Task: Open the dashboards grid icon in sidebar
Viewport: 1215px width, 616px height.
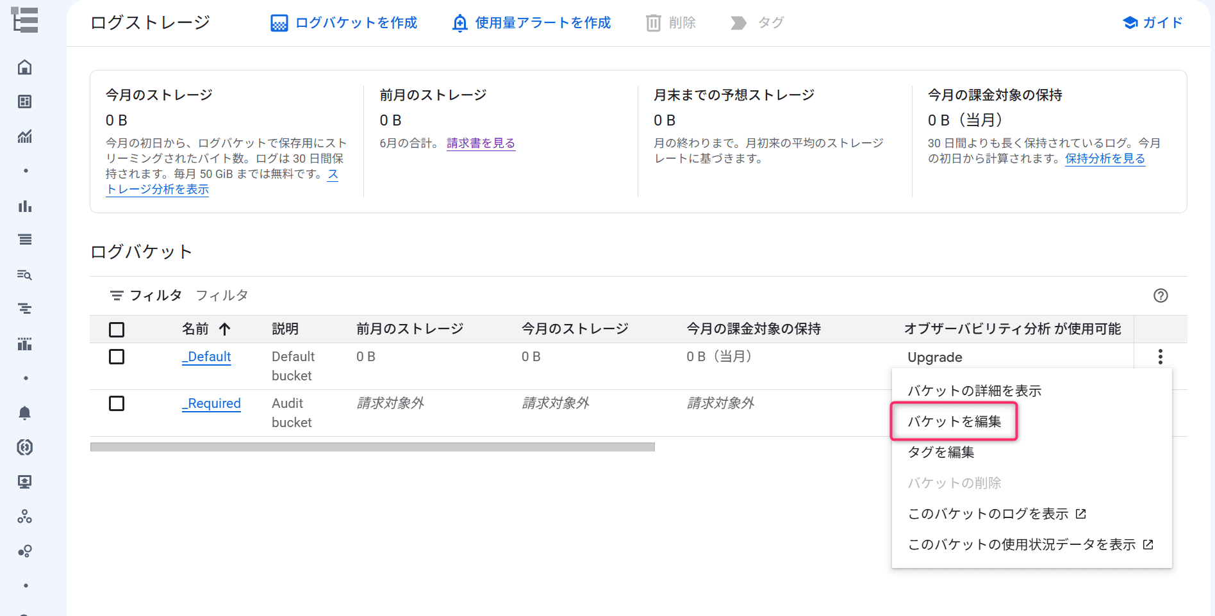Action: 25,102
